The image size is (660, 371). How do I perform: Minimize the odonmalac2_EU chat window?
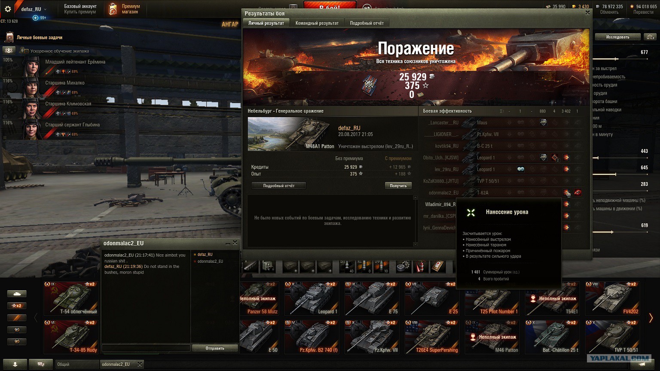[x=228, y=243]
